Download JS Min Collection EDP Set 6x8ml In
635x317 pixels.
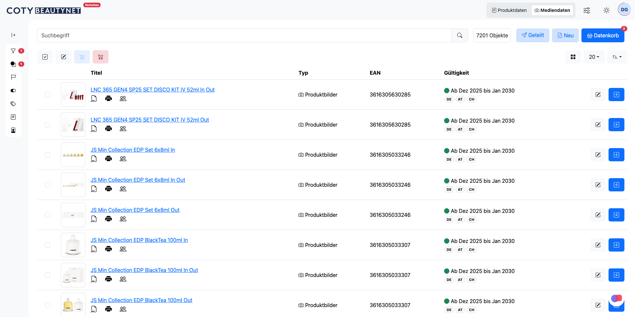(x=616, y=155)
